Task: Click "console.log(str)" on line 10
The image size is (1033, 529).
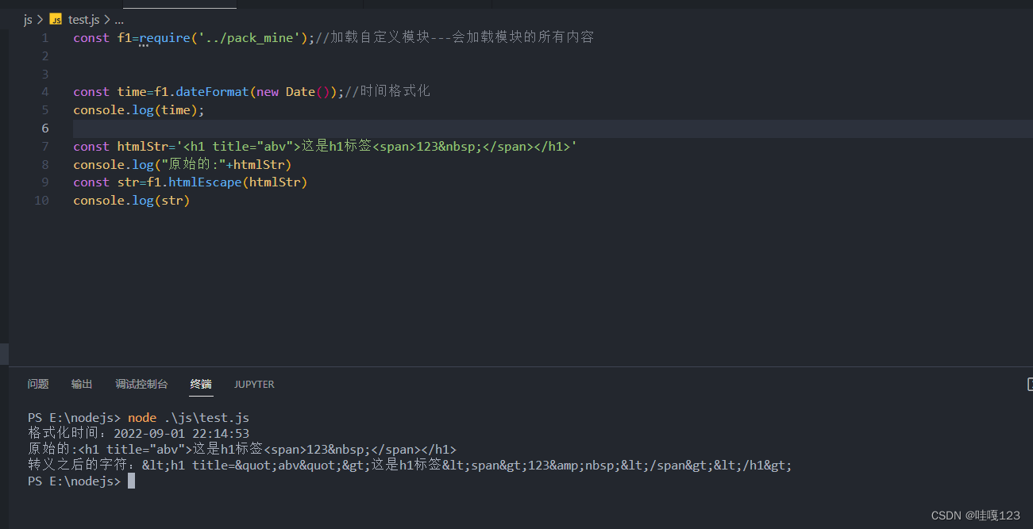Action: 132,201
